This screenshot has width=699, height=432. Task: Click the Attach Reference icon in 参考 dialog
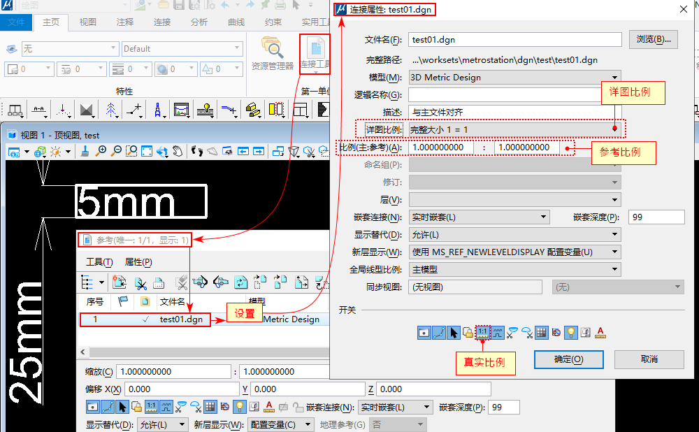click(x=119, y=282)
